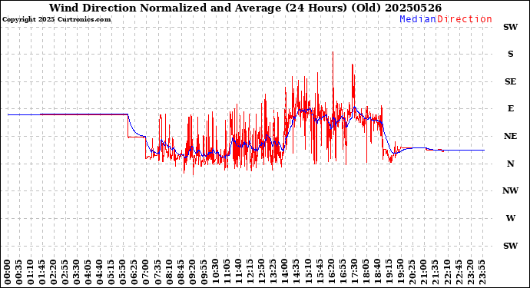This screenshot has height=288, width=530.
Task: Click the 01:10 time axis label
Action: point(31,273)
